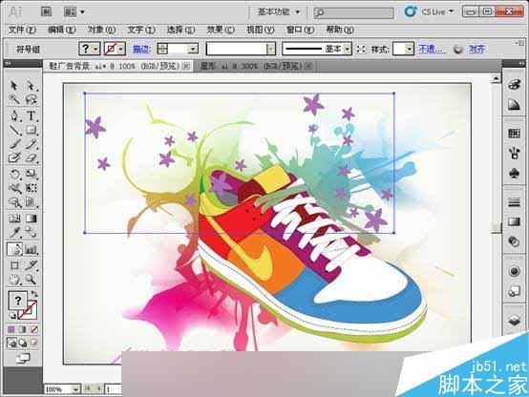Image resolution: width=529 pixels, height=397 pixels.
Task: Pick the Lasso tool
Action: [31, 99]
